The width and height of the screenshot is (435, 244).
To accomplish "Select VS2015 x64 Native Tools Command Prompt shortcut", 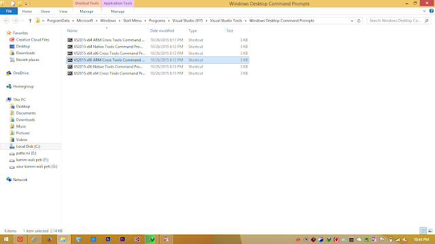I will point(157,47).
